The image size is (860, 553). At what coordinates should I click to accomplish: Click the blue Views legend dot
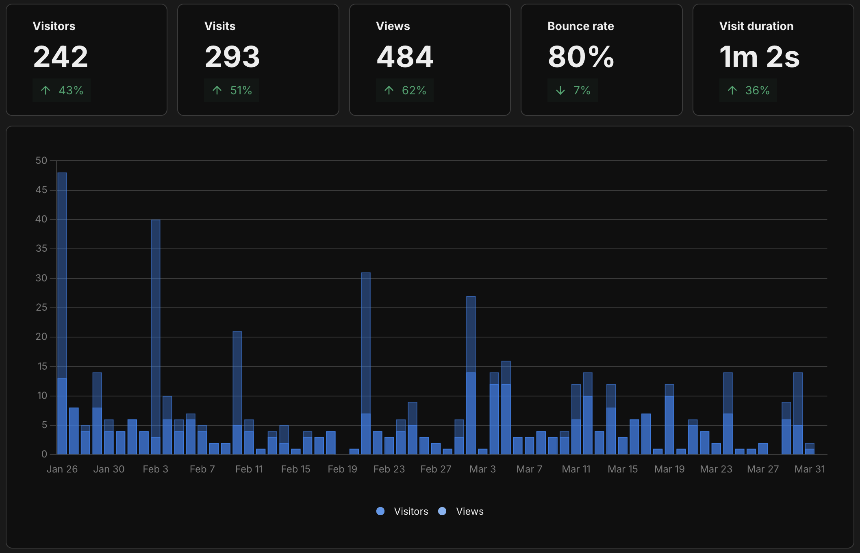coord(442,511)
